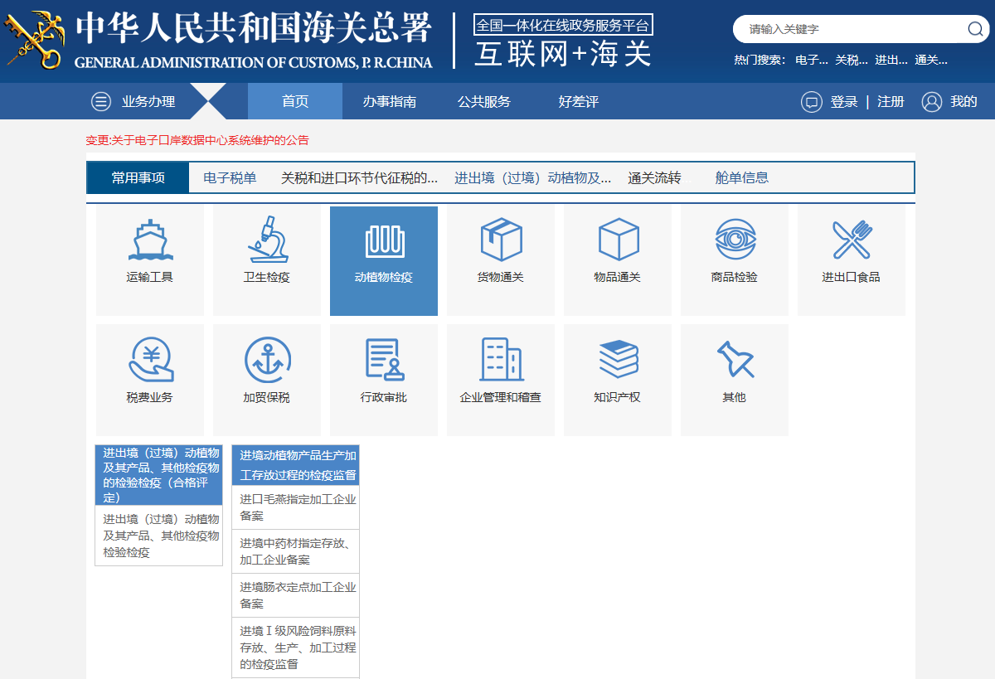Screen dimensions: 995x679
Task: Select the 动植物检疫 test tube tile
Action: (x=384, y=261)
